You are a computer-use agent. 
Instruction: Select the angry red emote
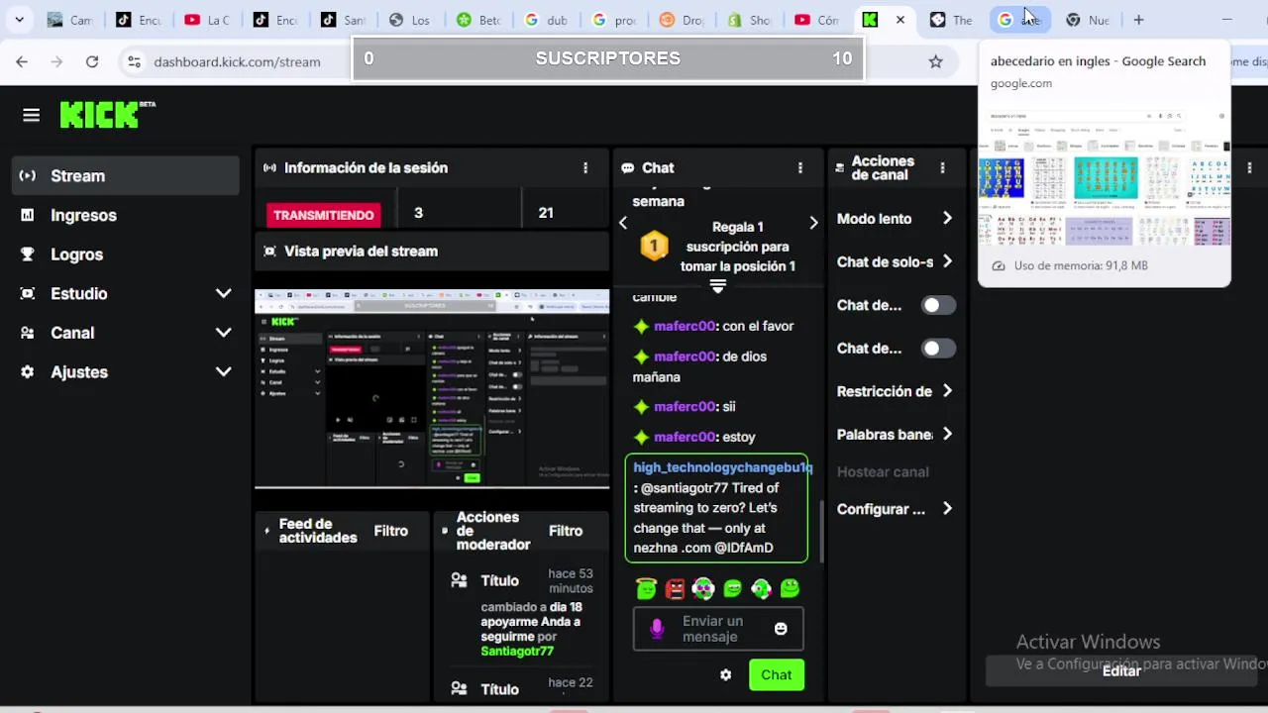click(x=676, y=589)
